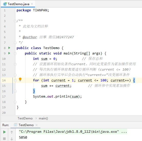Toggle fold marker at for loop end line 16
This screenshot has height=141, width=142.
[x=15, y=91]
